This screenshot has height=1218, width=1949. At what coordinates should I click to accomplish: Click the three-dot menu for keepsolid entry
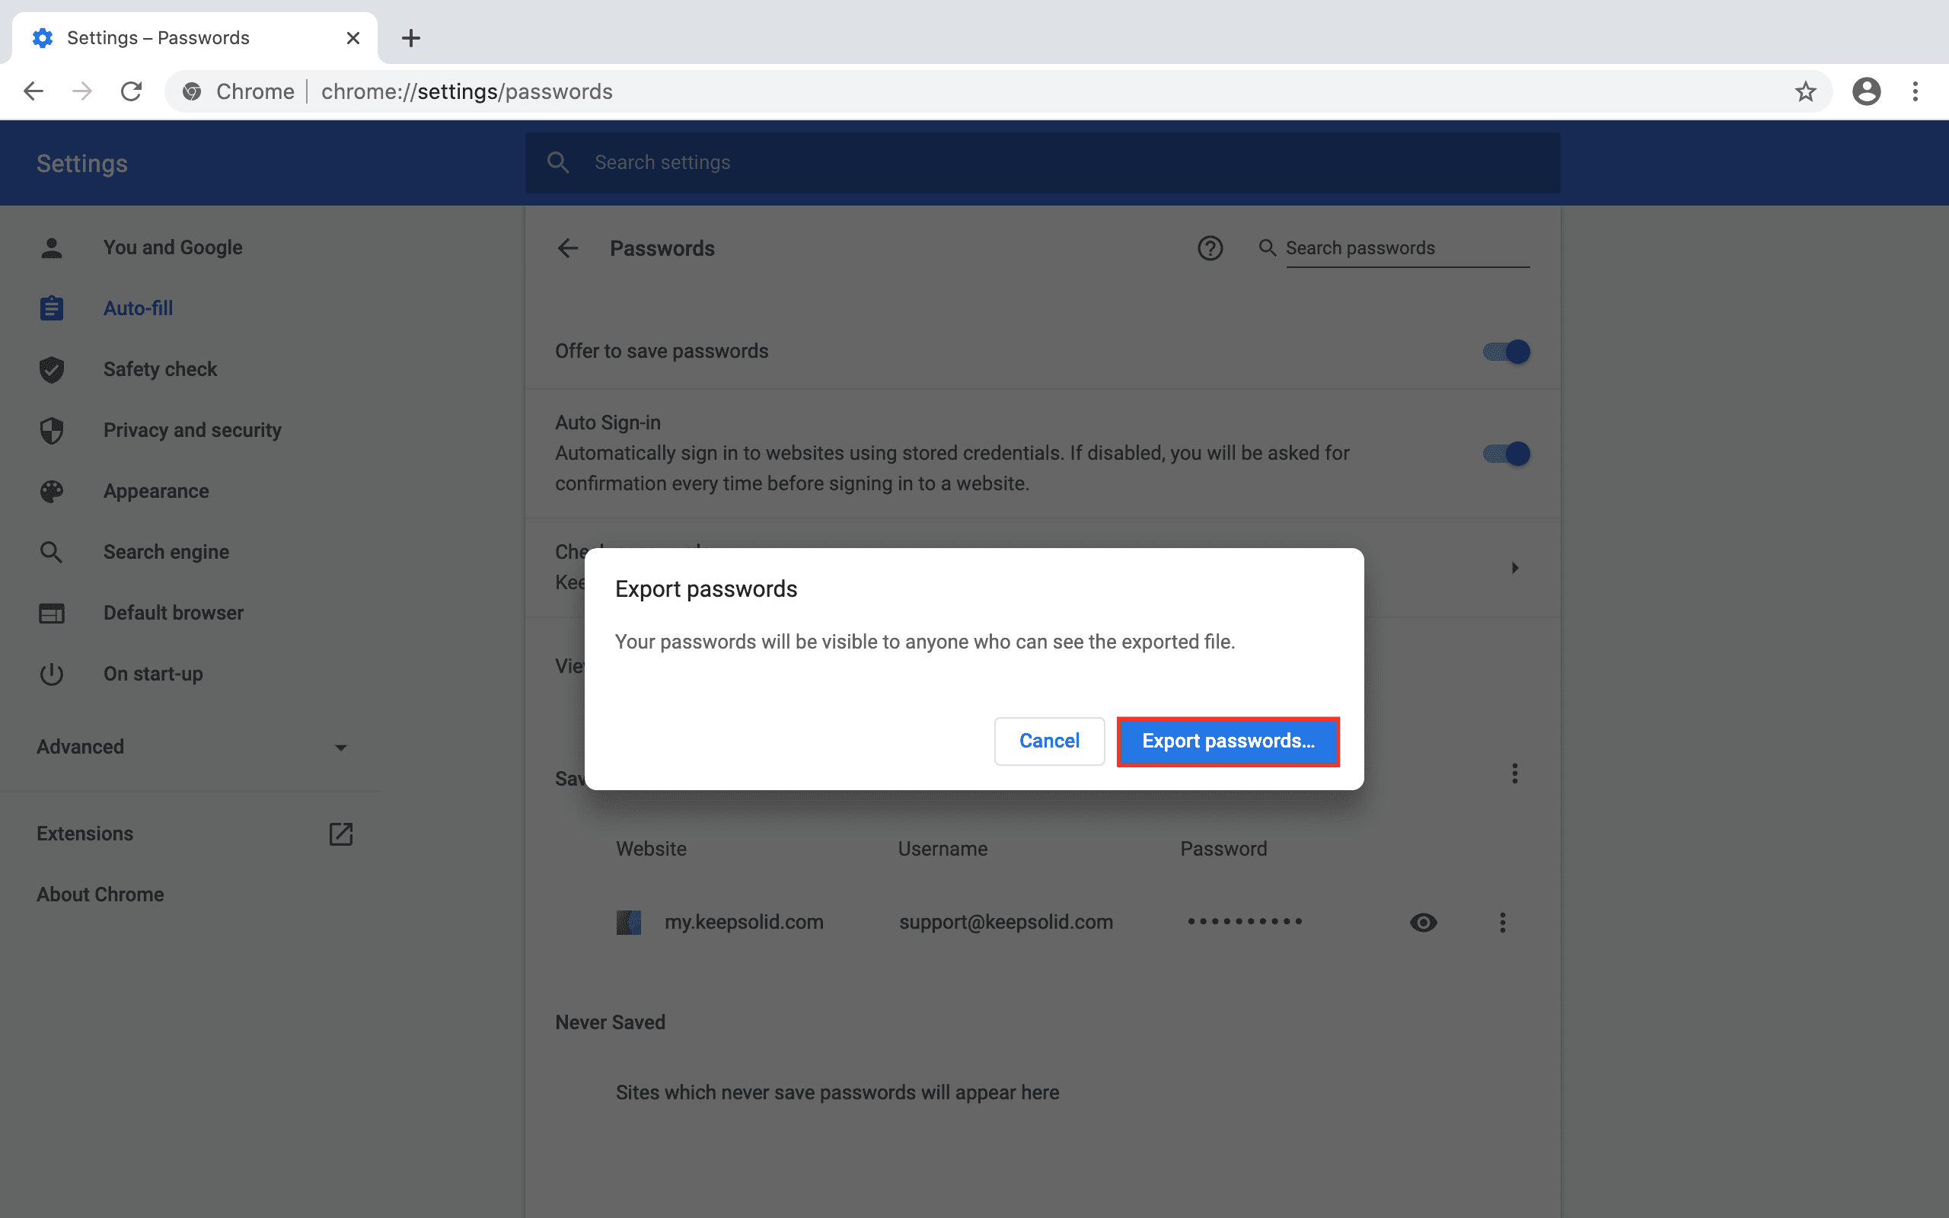(1503, 922)
